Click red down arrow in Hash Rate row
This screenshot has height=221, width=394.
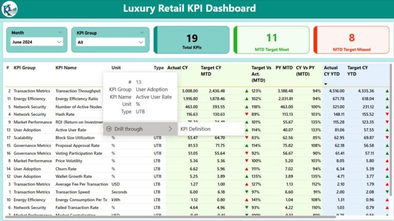pos(246,114)
